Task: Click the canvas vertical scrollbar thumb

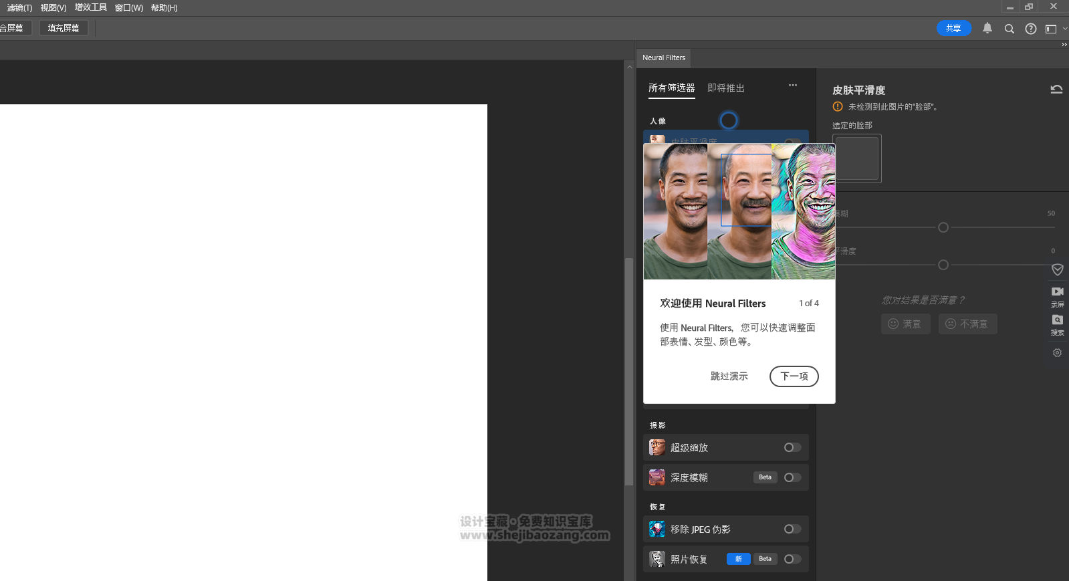Action: [628, 371]
